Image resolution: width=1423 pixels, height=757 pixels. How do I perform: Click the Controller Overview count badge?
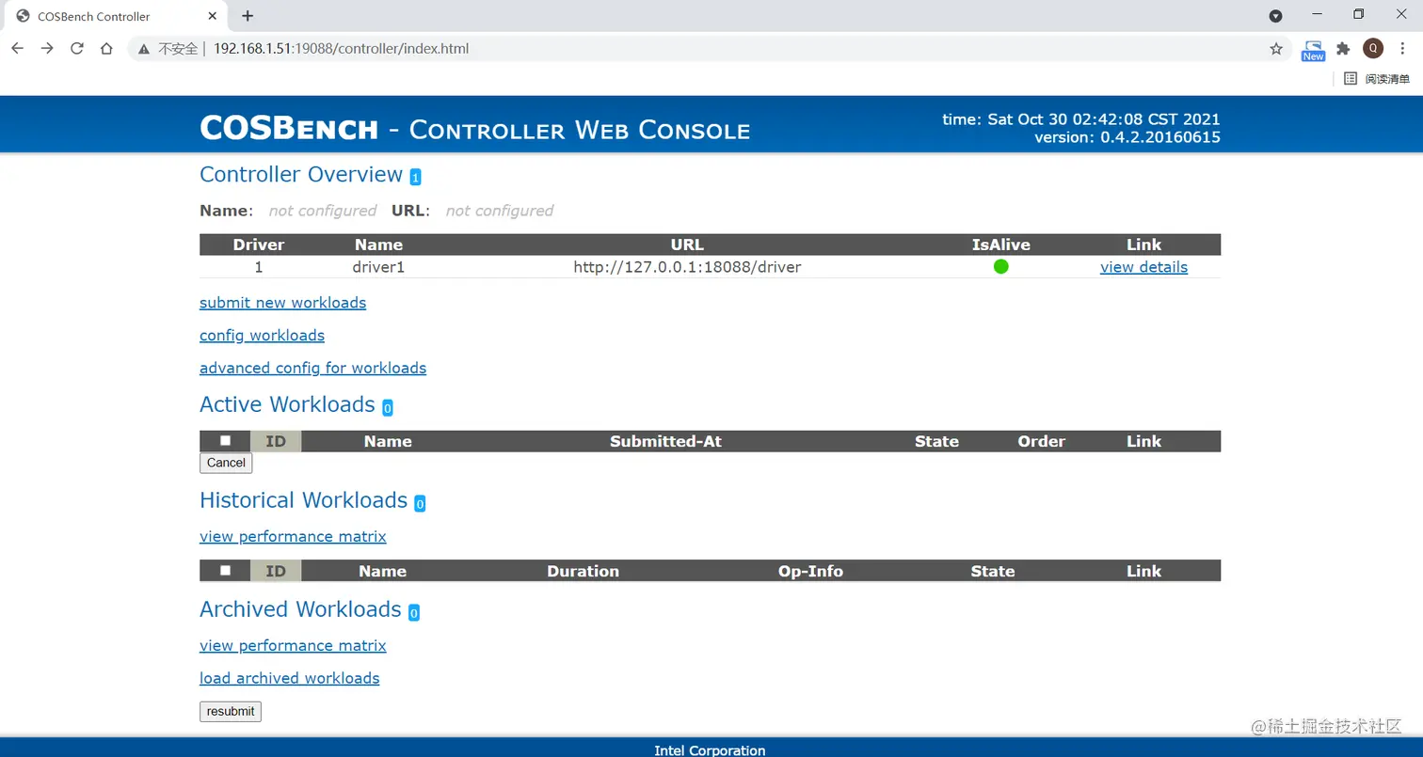pos(415,177)
